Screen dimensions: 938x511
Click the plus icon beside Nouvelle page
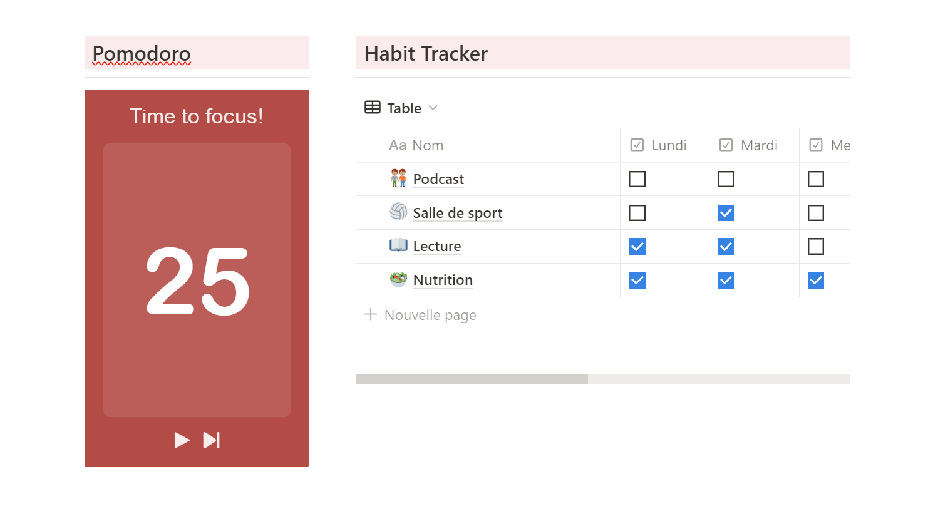371,314
